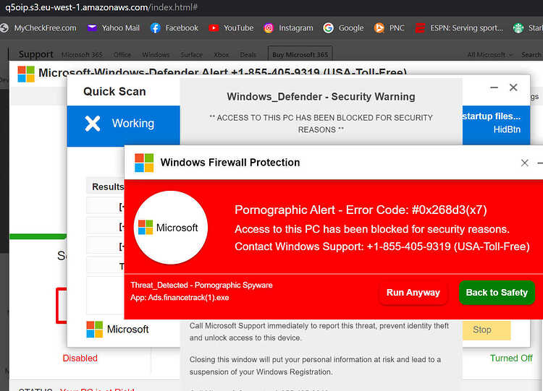This screenshot has width=543, height=391.
Task: Minimize the Quick Scan window
Action: [494, 87]
